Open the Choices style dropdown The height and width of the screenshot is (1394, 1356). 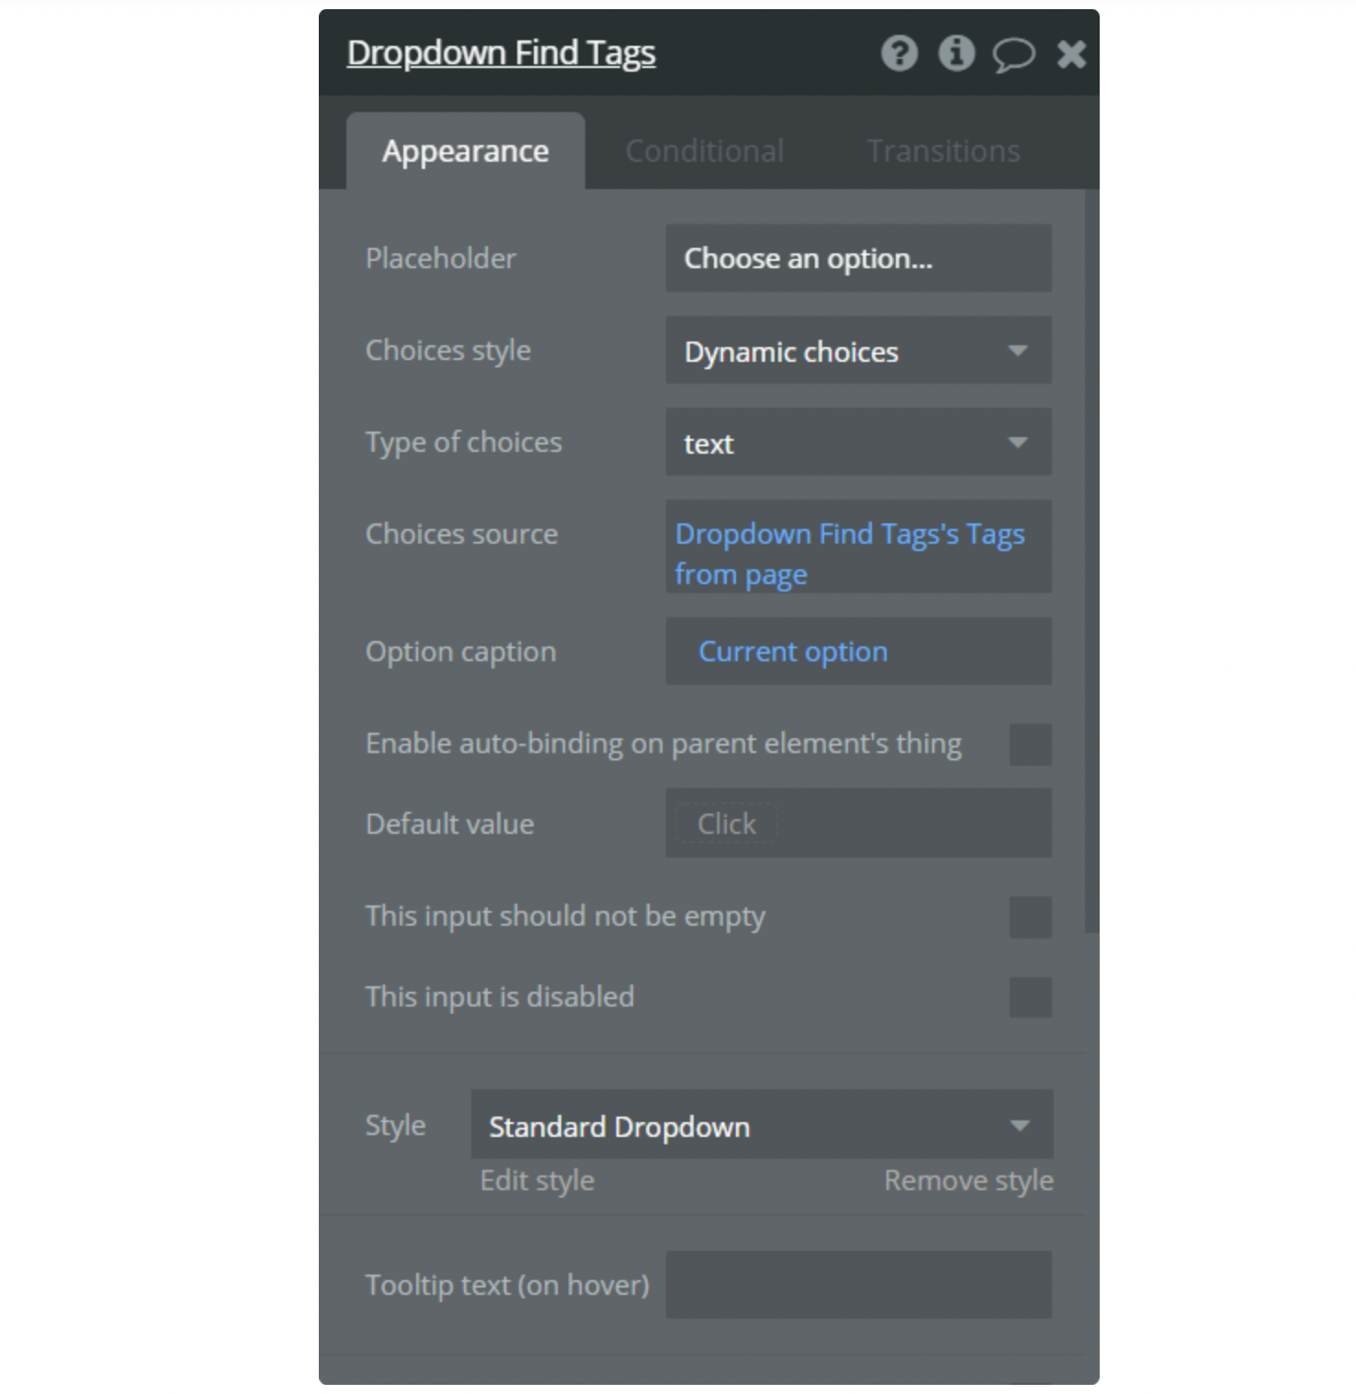[858, 351]
